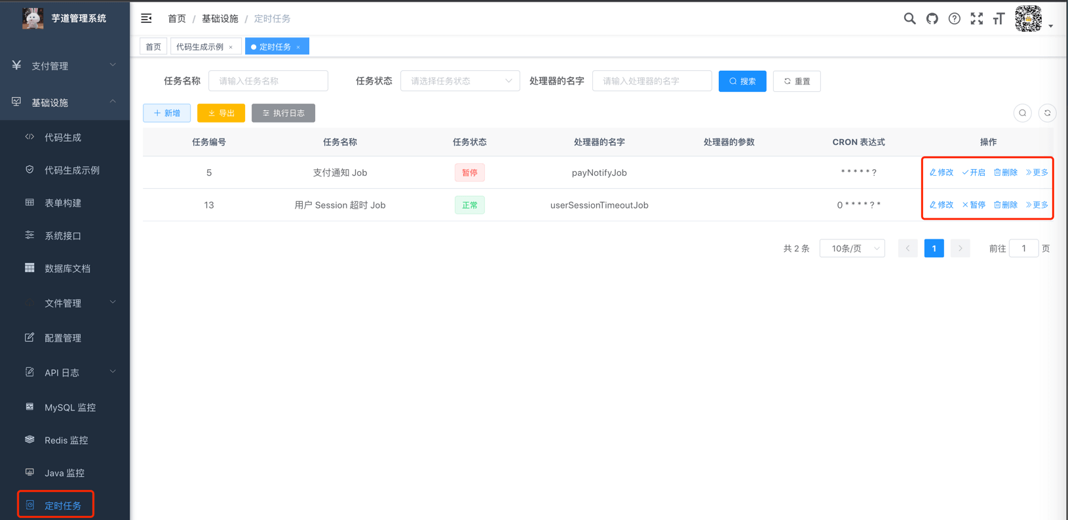Open the 任务状态 dropdown

tap(460, 81)
